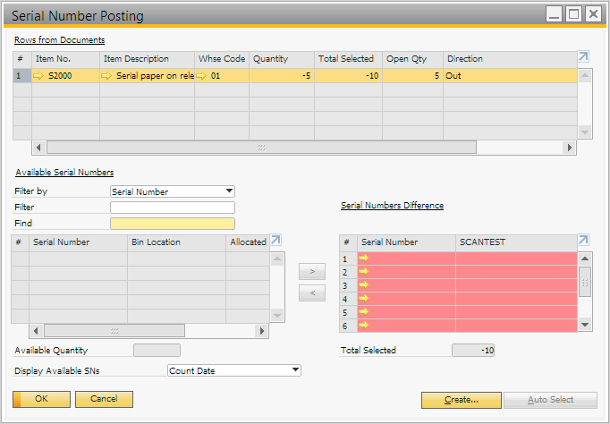Image resolution: width=610 pixels, height=424 pixels.
Task: Click into the Find input field
Action: click(172, 224)
